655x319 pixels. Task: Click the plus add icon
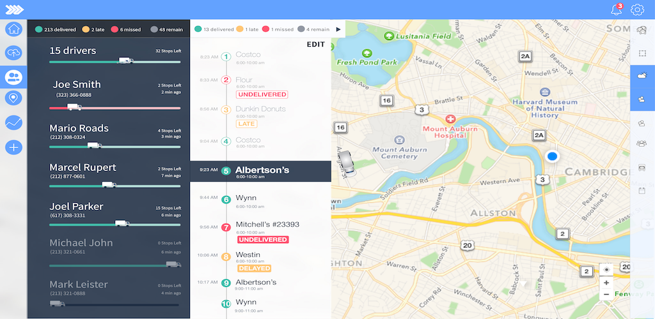pos(14,147)
